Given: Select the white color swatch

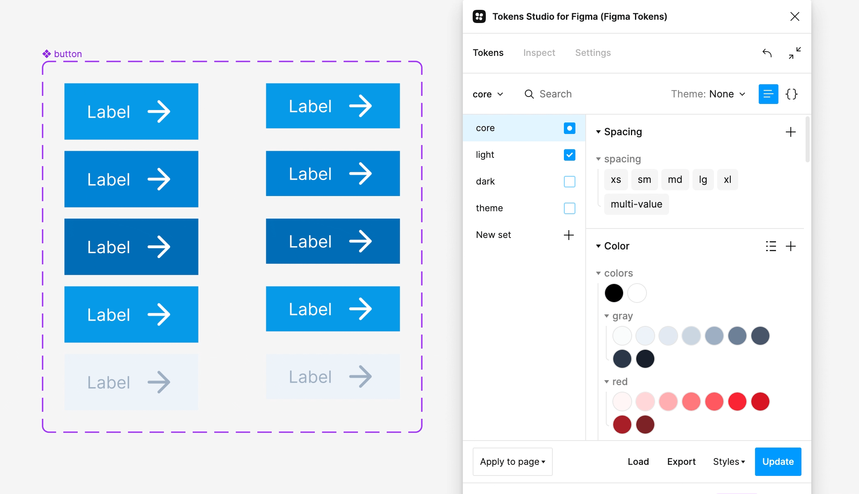Looking at the screenshot, I should coord(637,293).
